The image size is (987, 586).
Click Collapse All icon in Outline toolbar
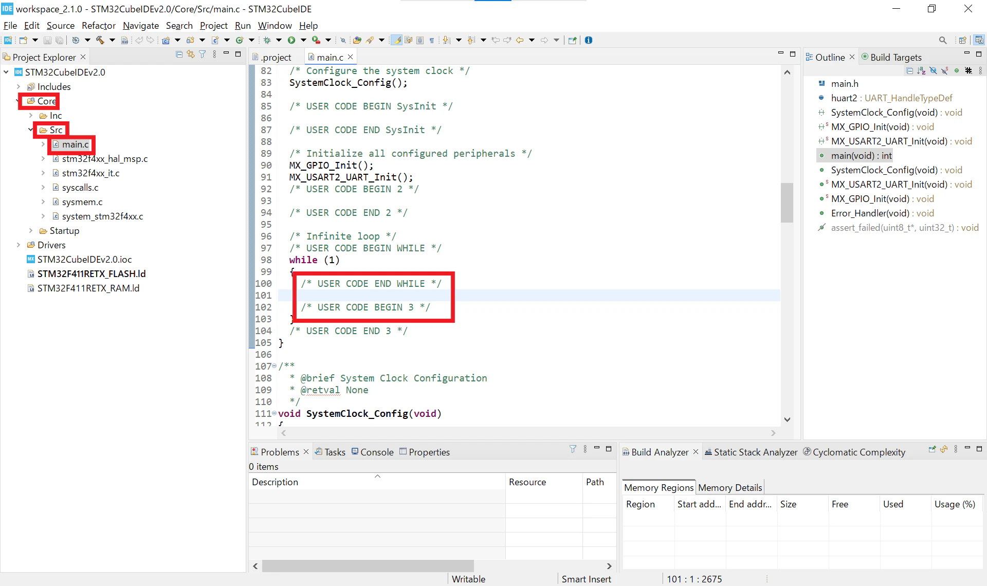click(910, 70)
